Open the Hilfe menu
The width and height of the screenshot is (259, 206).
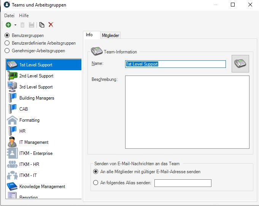point(24,16)
